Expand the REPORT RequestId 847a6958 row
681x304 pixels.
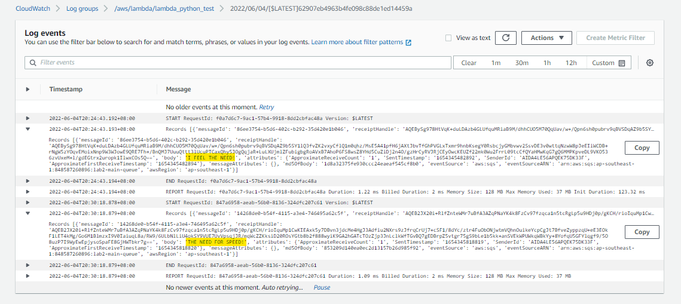[28, 276]
